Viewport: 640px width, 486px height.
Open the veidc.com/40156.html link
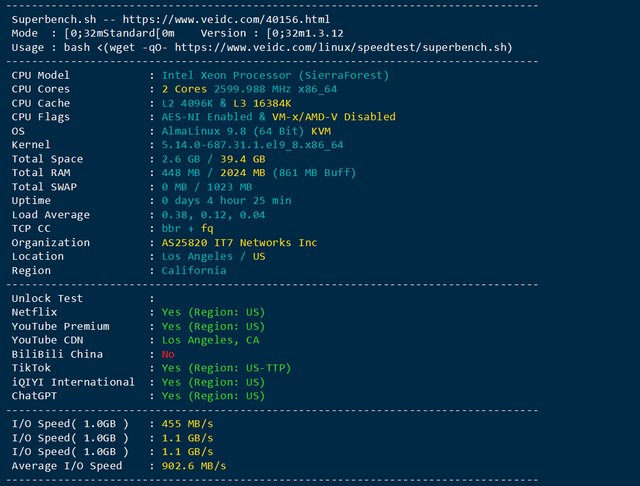[226, 20]
